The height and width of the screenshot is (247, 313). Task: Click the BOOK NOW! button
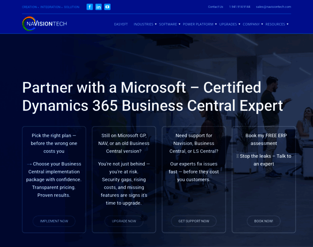pyautogui.click(x=264, y=221)
